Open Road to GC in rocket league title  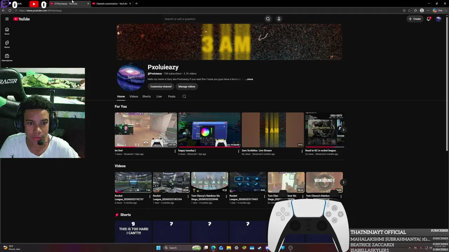pyautogui.click(x=321, y=150)
